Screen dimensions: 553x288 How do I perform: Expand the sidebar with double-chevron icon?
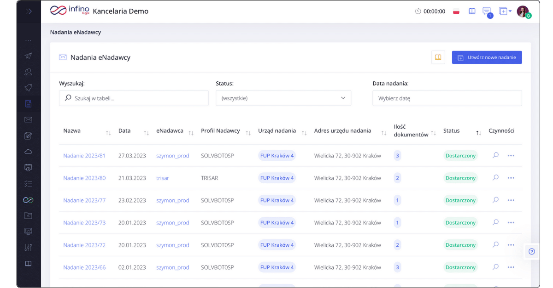[x=29, y=11]
